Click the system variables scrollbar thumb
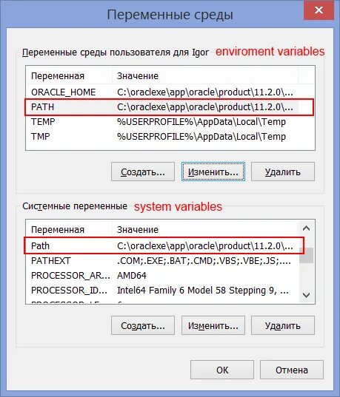The height and width of the screenshot is (397, 340). click(x=307, y=256)
